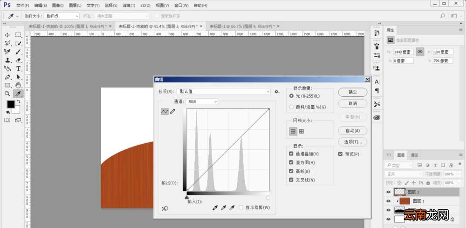Click the black point eyedropper in Curves
Image resolution: width=466 pixels, height=228 pixels.
(215, 208)
